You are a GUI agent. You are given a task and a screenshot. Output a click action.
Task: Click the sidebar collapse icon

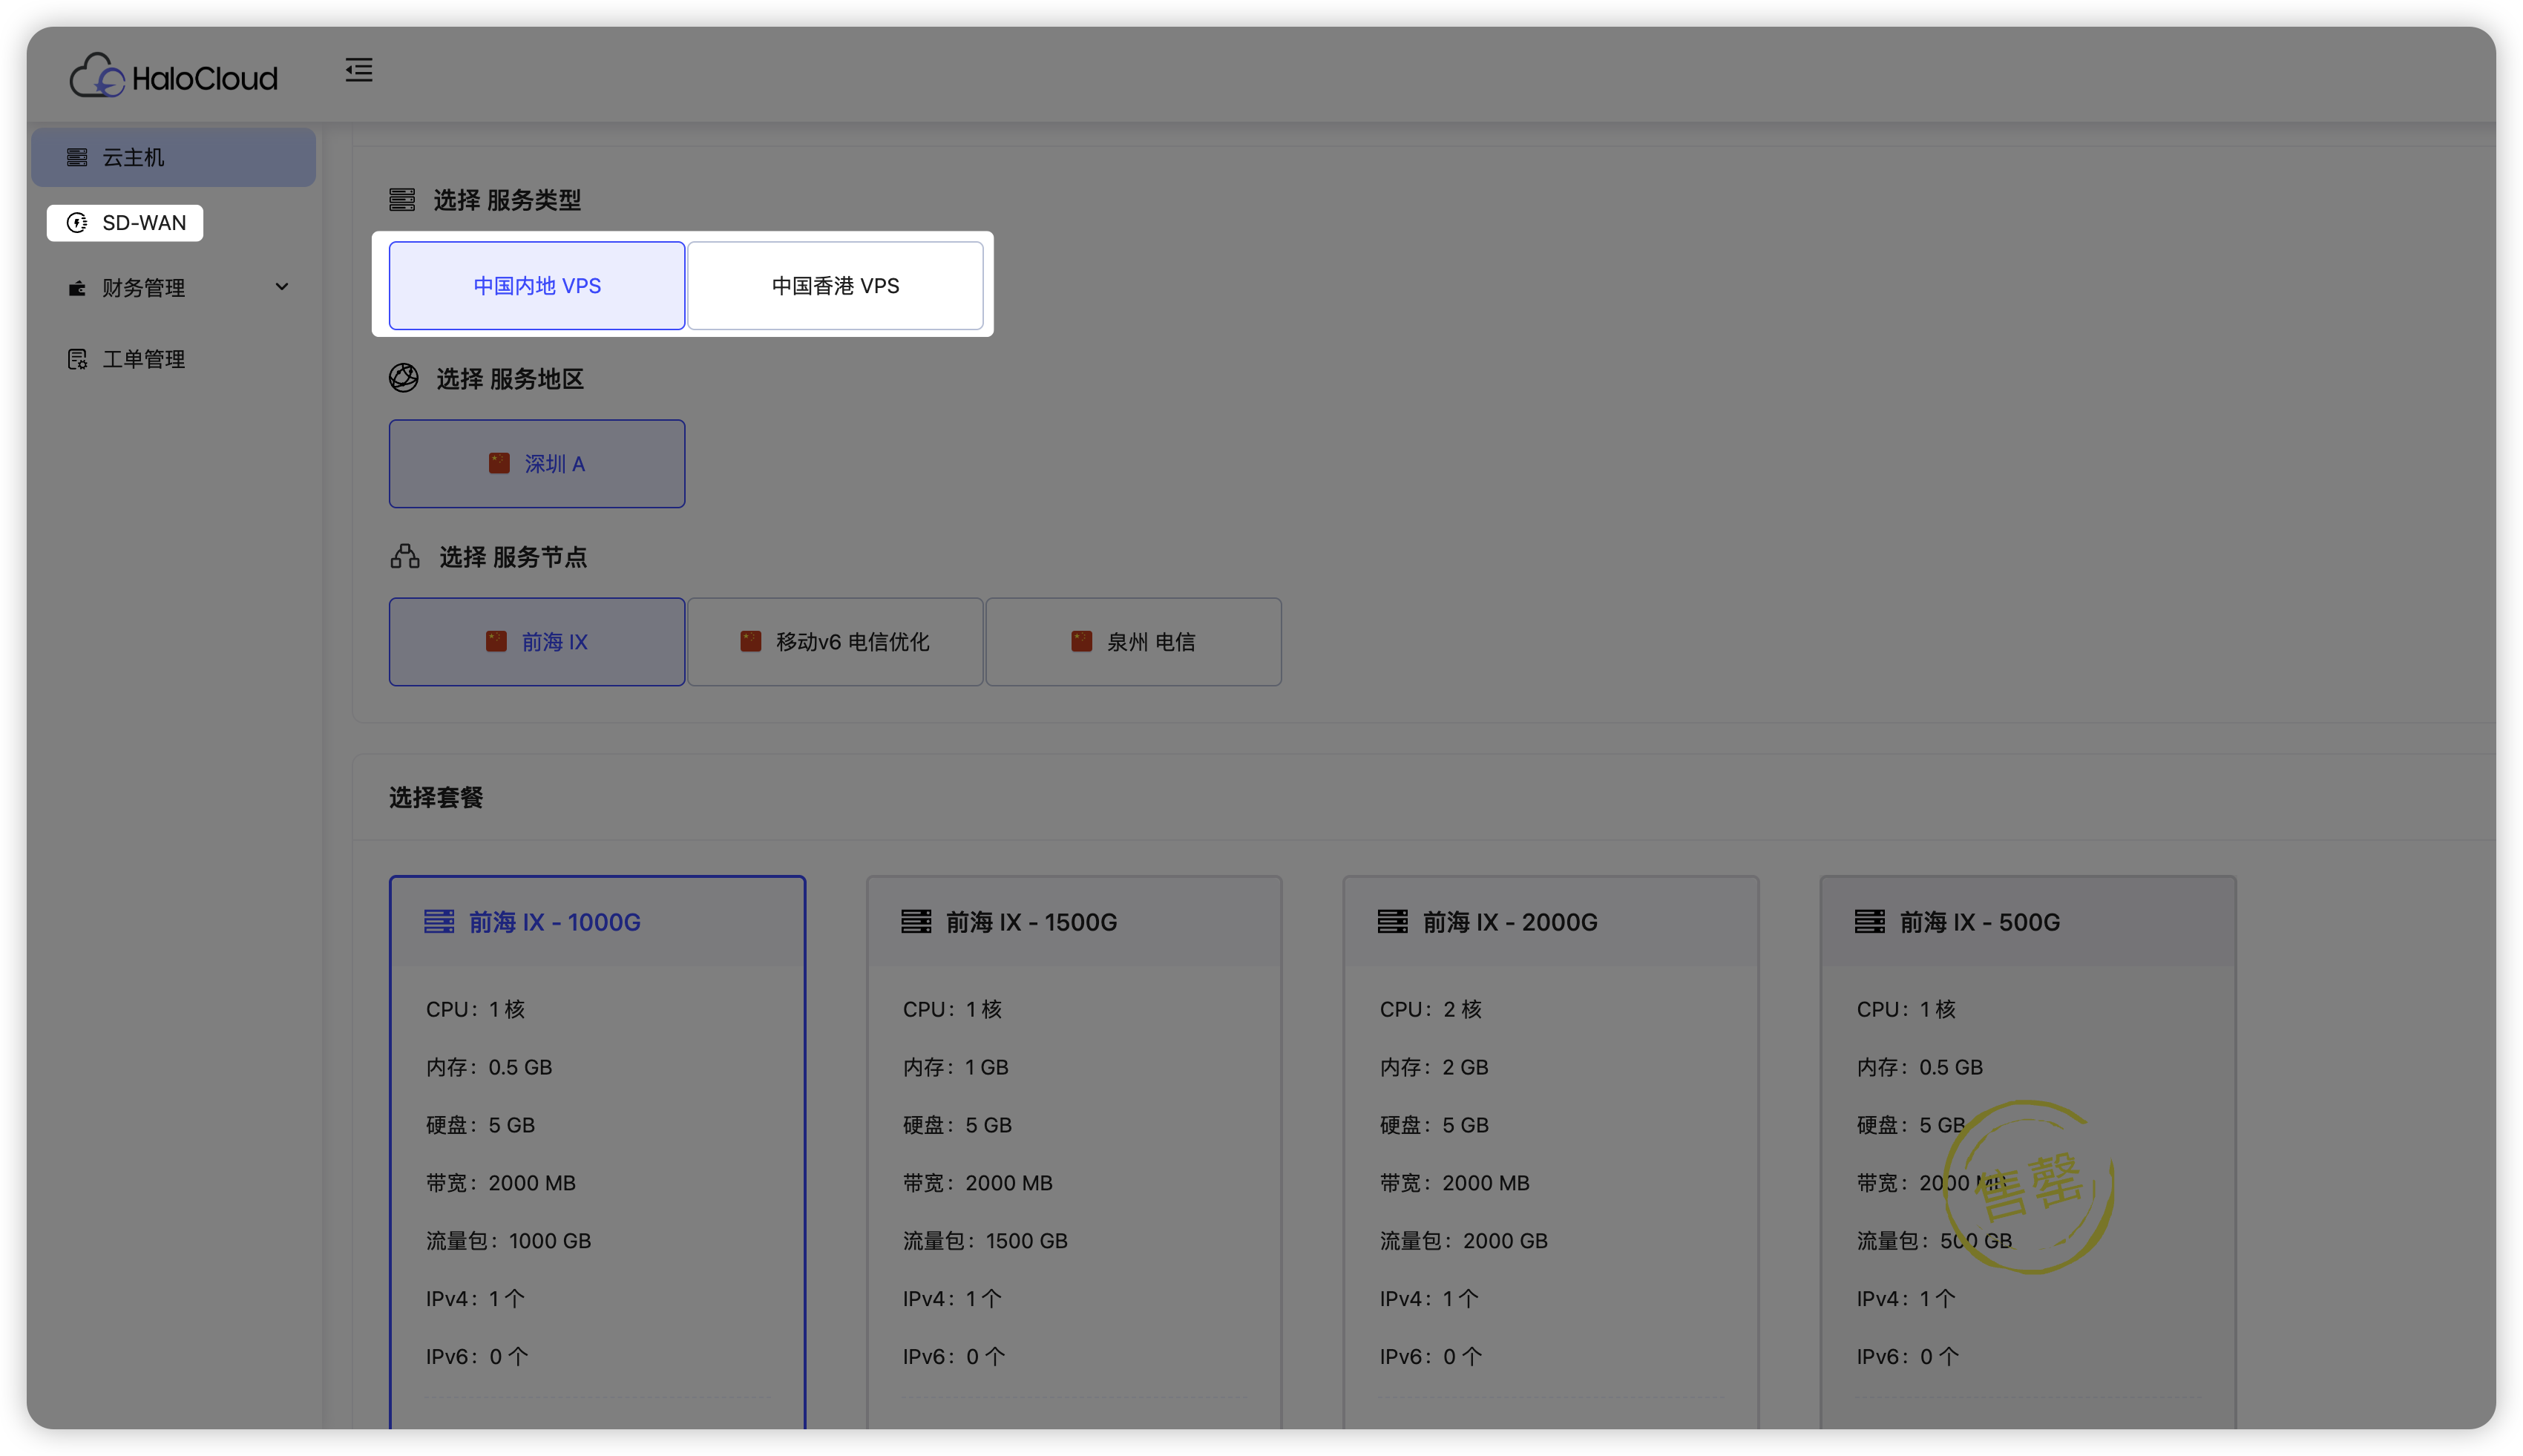(358, 70)
